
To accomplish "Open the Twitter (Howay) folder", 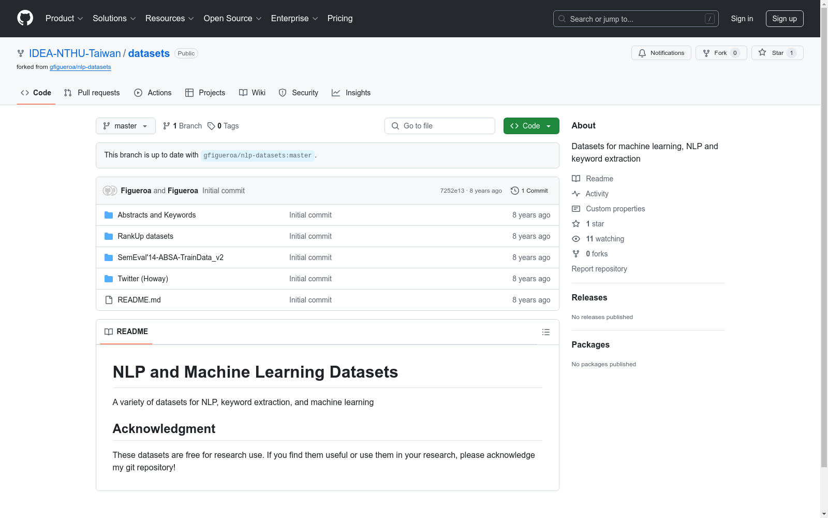I will [143, 279].
